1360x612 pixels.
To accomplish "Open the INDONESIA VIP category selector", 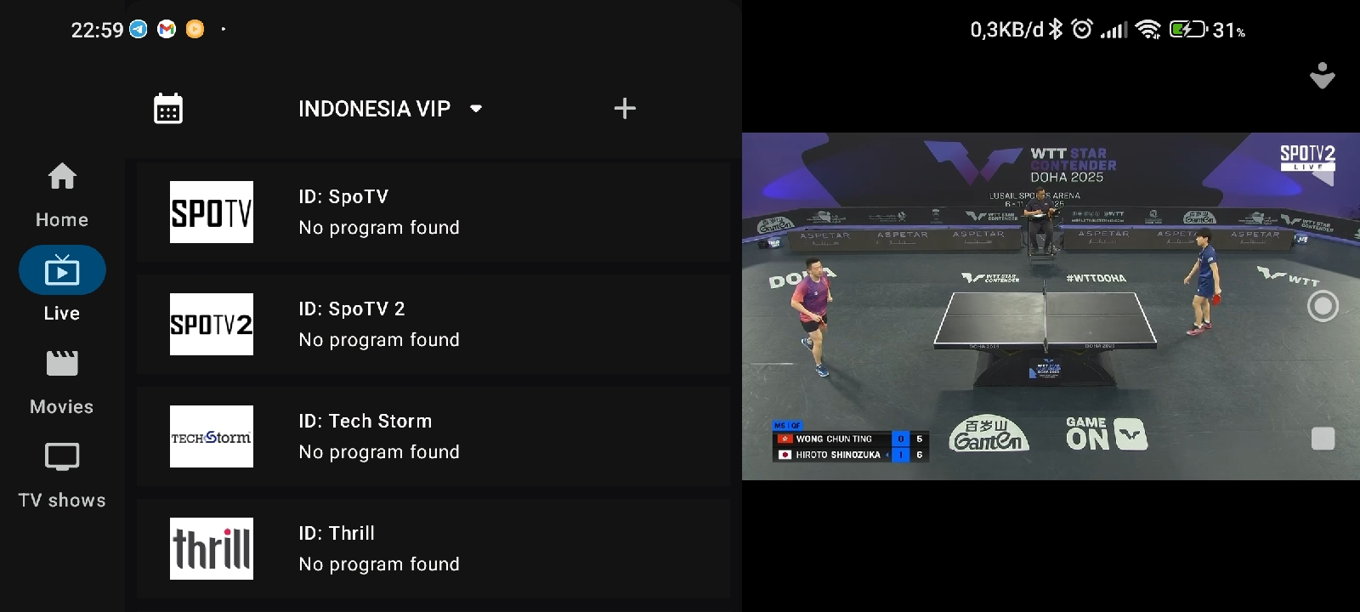I will (390, 109).
